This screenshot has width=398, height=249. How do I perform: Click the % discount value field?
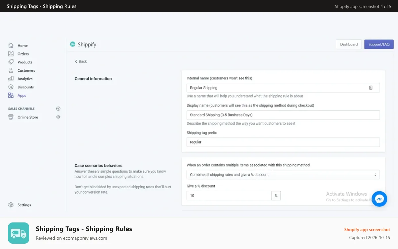click(x=229, y=196)
